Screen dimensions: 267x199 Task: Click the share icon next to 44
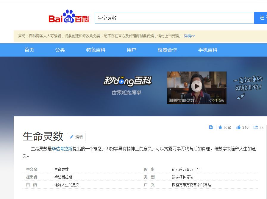[256, 127]
